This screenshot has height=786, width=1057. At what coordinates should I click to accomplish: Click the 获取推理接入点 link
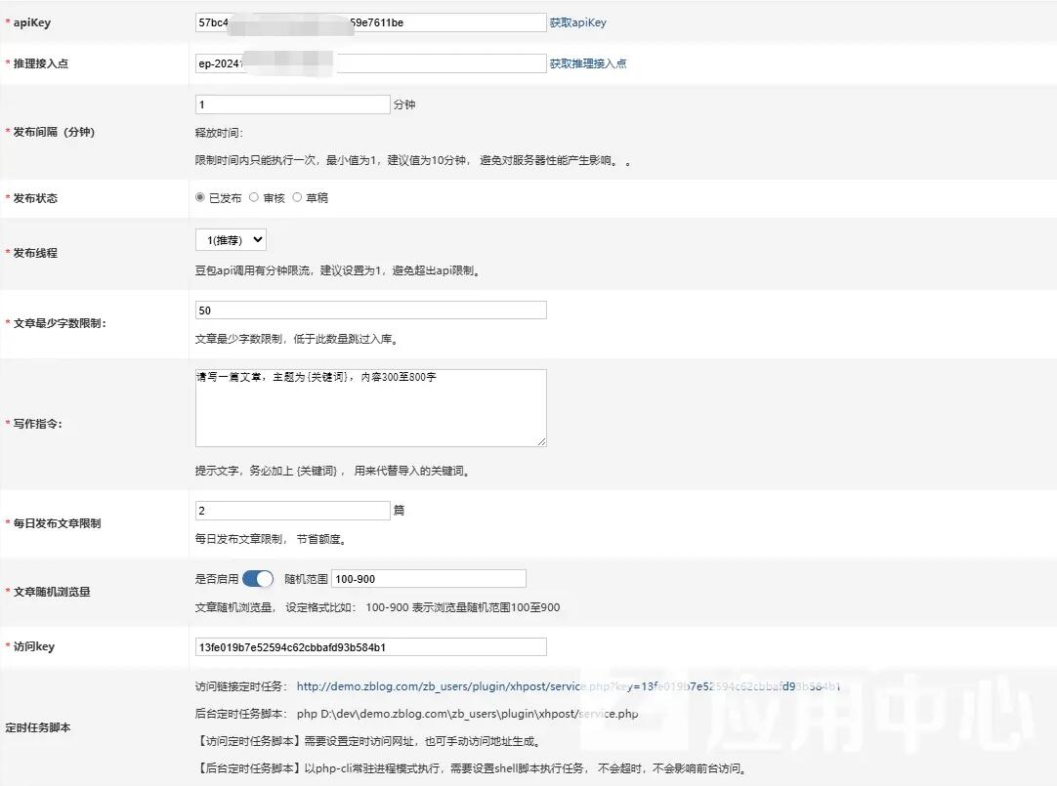[x=588, y=62]
